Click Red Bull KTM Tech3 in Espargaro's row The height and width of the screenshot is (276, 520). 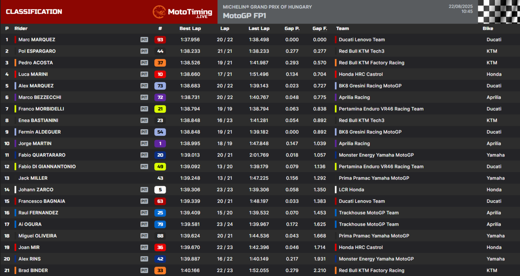362,51
